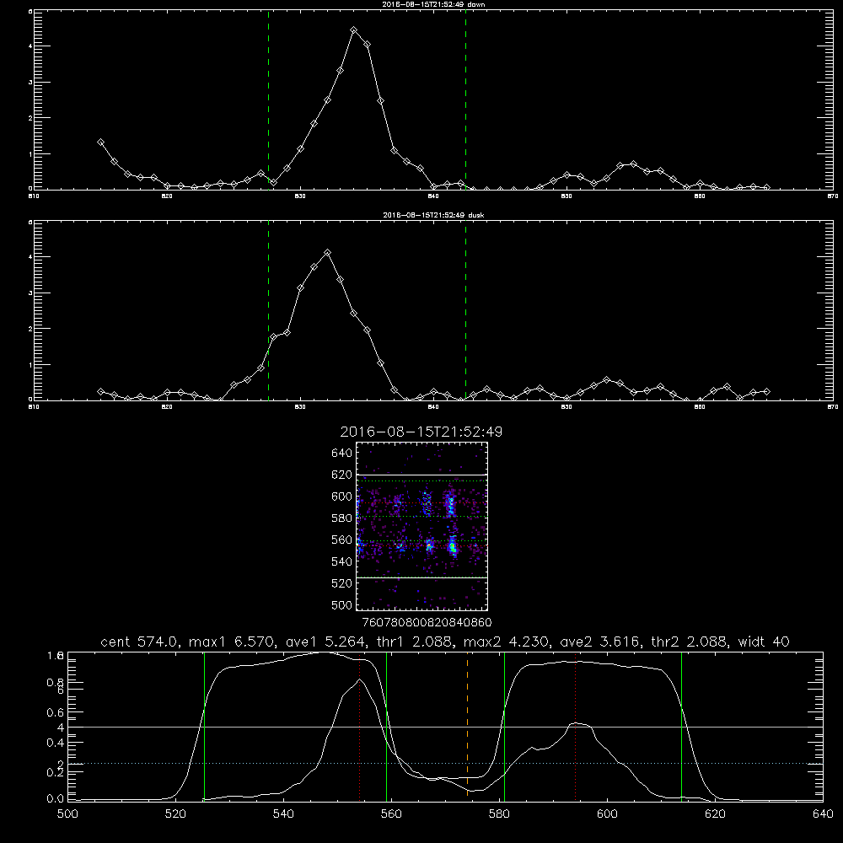Image resolution: width=843 pixels, height=843 pixels.
Task: Click the 500 x-axis label of bottom plot
Action: coord(67,814)
